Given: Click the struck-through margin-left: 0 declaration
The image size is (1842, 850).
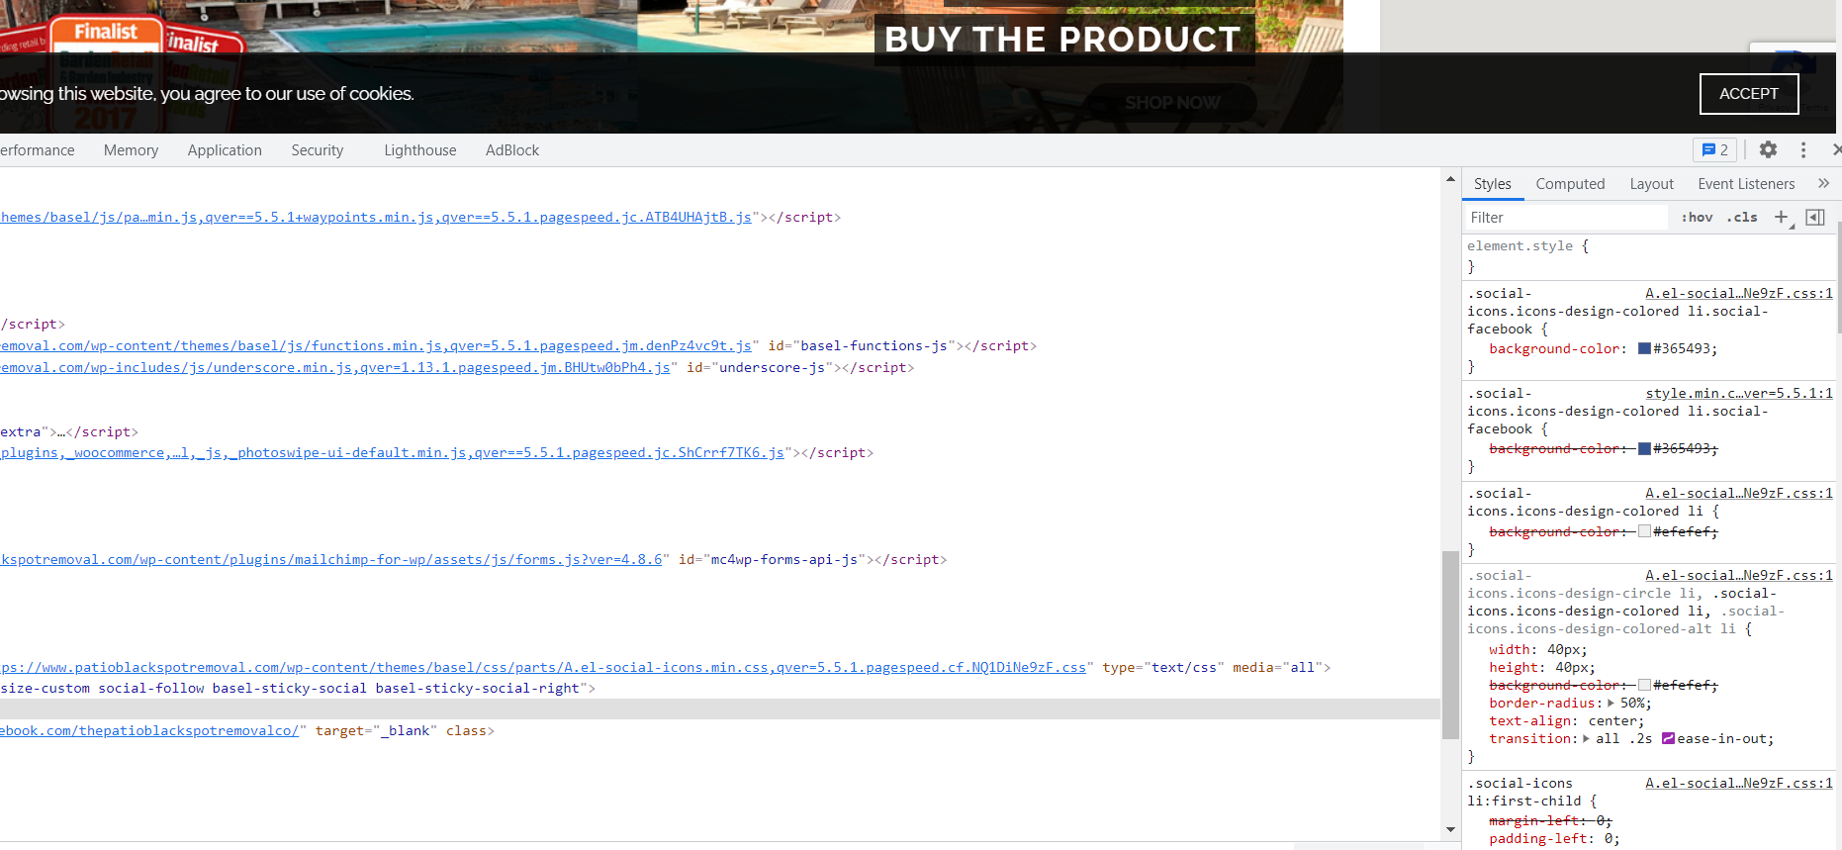Looking at the screenshot, I should coord(1550,821).
